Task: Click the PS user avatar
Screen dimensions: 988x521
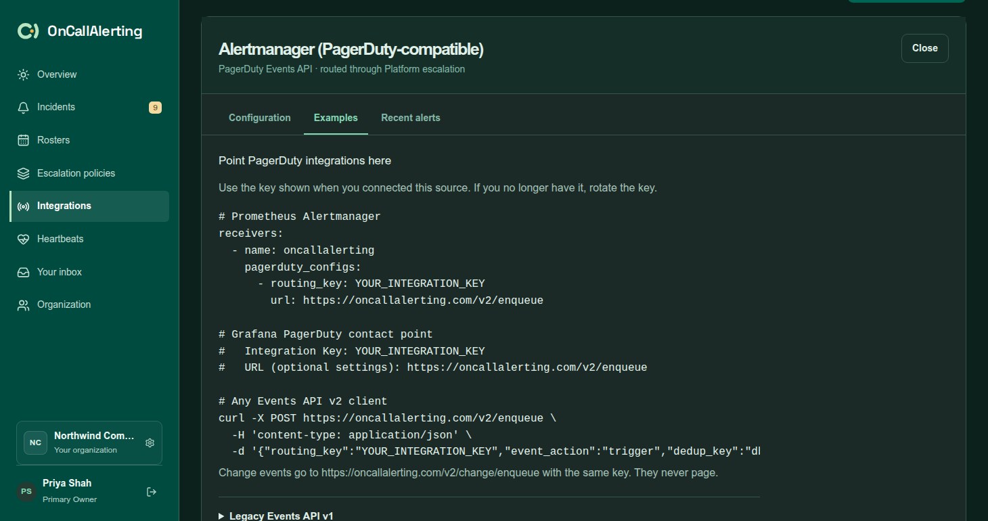Action: coord(26,491)
